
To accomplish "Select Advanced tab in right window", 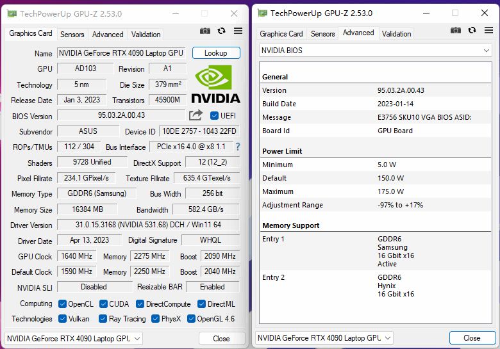I will 358,33.
